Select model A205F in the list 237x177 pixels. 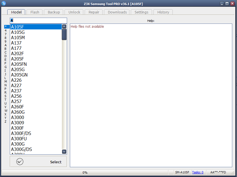point(36,59)
